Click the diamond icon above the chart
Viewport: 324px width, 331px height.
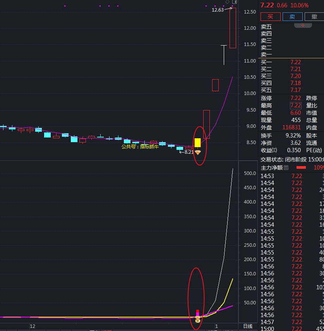[227, 2]
